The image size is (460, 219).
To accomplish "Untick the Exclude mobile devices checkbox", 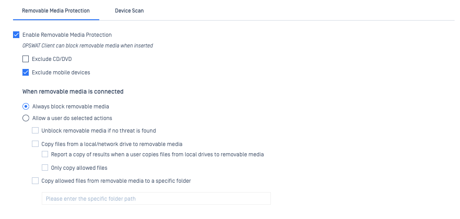I will 26,73.
